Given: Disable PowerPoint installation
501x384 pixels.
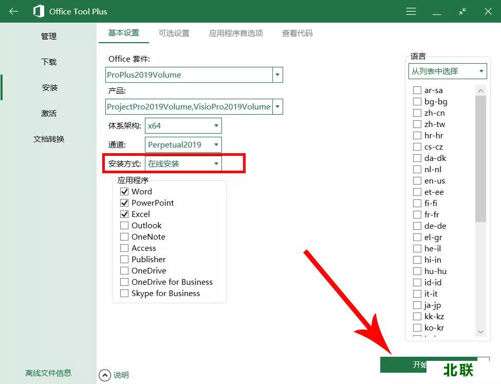Looking at the screenshot, I should pyautogui.click(x=124, y=203).
